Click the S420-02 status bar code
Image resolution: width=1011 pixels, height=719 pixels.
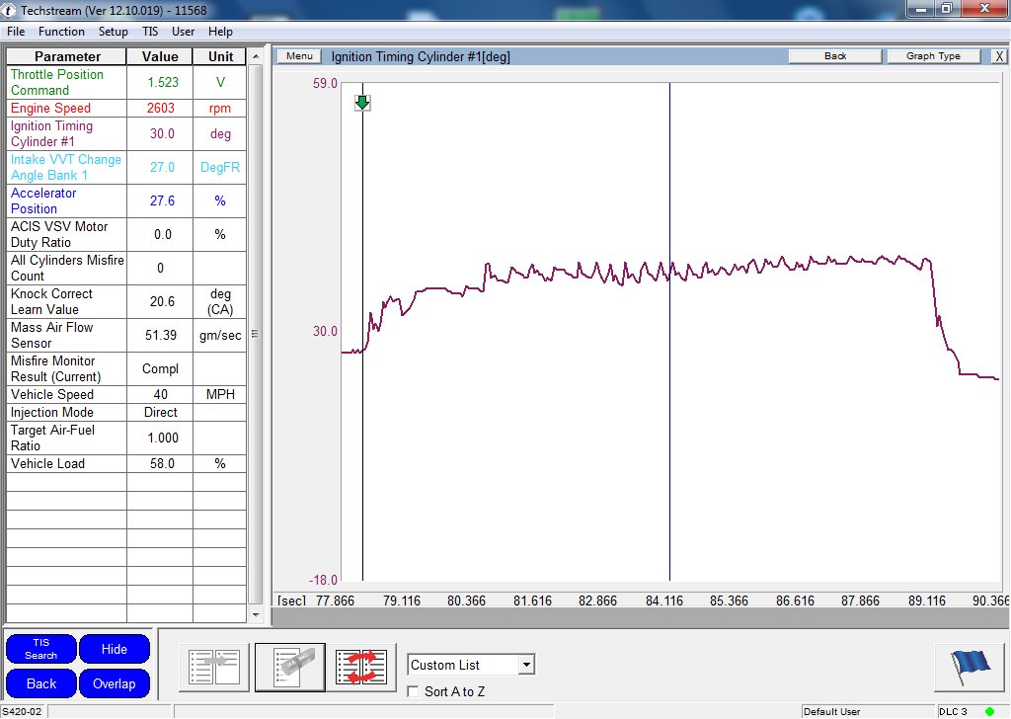(22, 712)
